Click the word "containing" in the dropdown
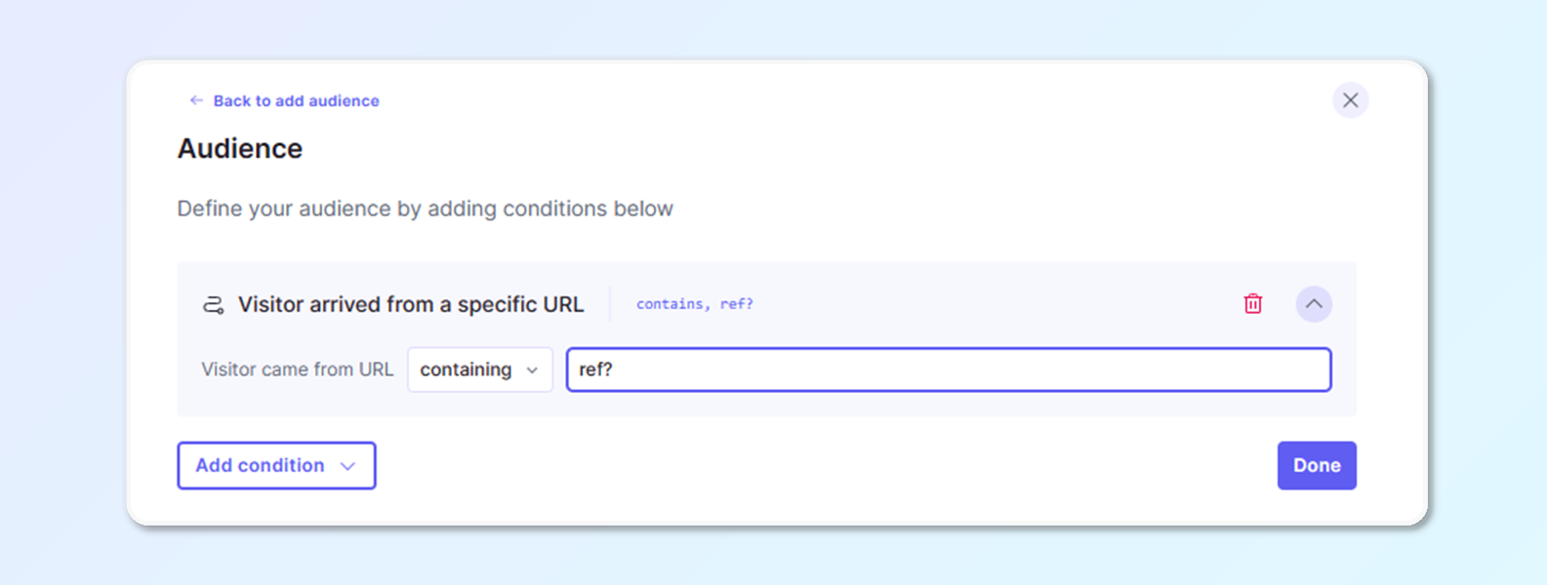 pyautogui.click(x=466, y=370)
